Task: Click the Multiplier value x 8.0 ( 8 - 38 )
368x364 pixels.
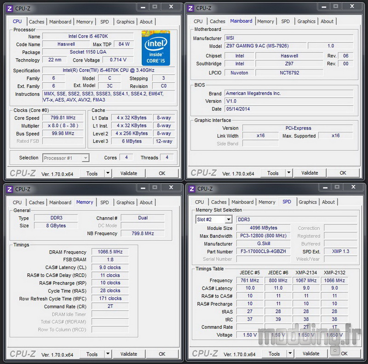Action: (x=63, y=125)
